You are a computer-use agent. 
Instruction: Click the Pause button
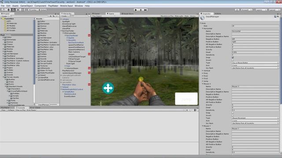click(141, 10)
